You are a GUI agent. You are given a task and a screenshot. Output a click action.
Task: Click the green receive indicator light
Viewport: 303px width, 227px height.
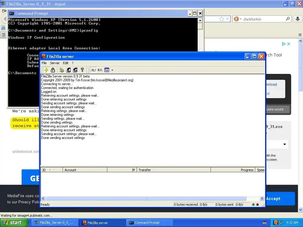click(253, 205)
